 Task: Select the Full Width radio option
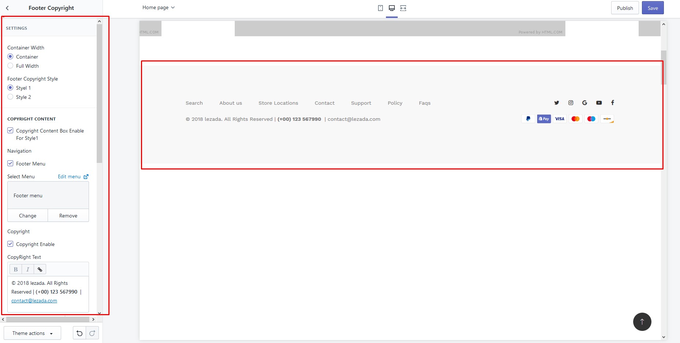10,66
